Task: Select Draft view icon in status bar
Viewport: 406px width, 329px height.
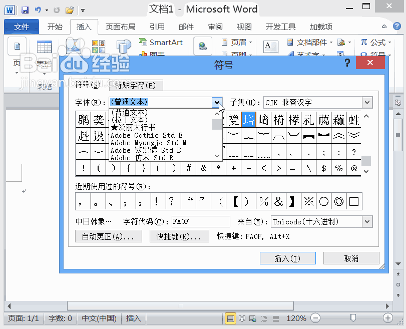Action: (x=276, y=318)
